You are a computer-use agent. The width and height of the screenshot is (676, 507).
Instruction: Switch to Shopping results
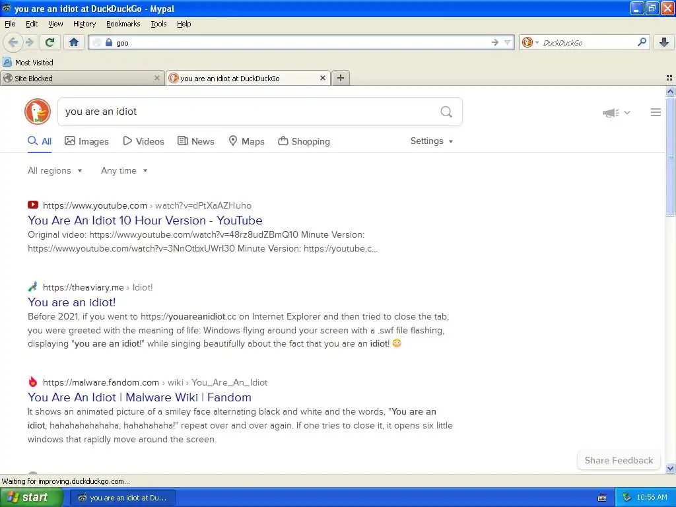[304, 141]
